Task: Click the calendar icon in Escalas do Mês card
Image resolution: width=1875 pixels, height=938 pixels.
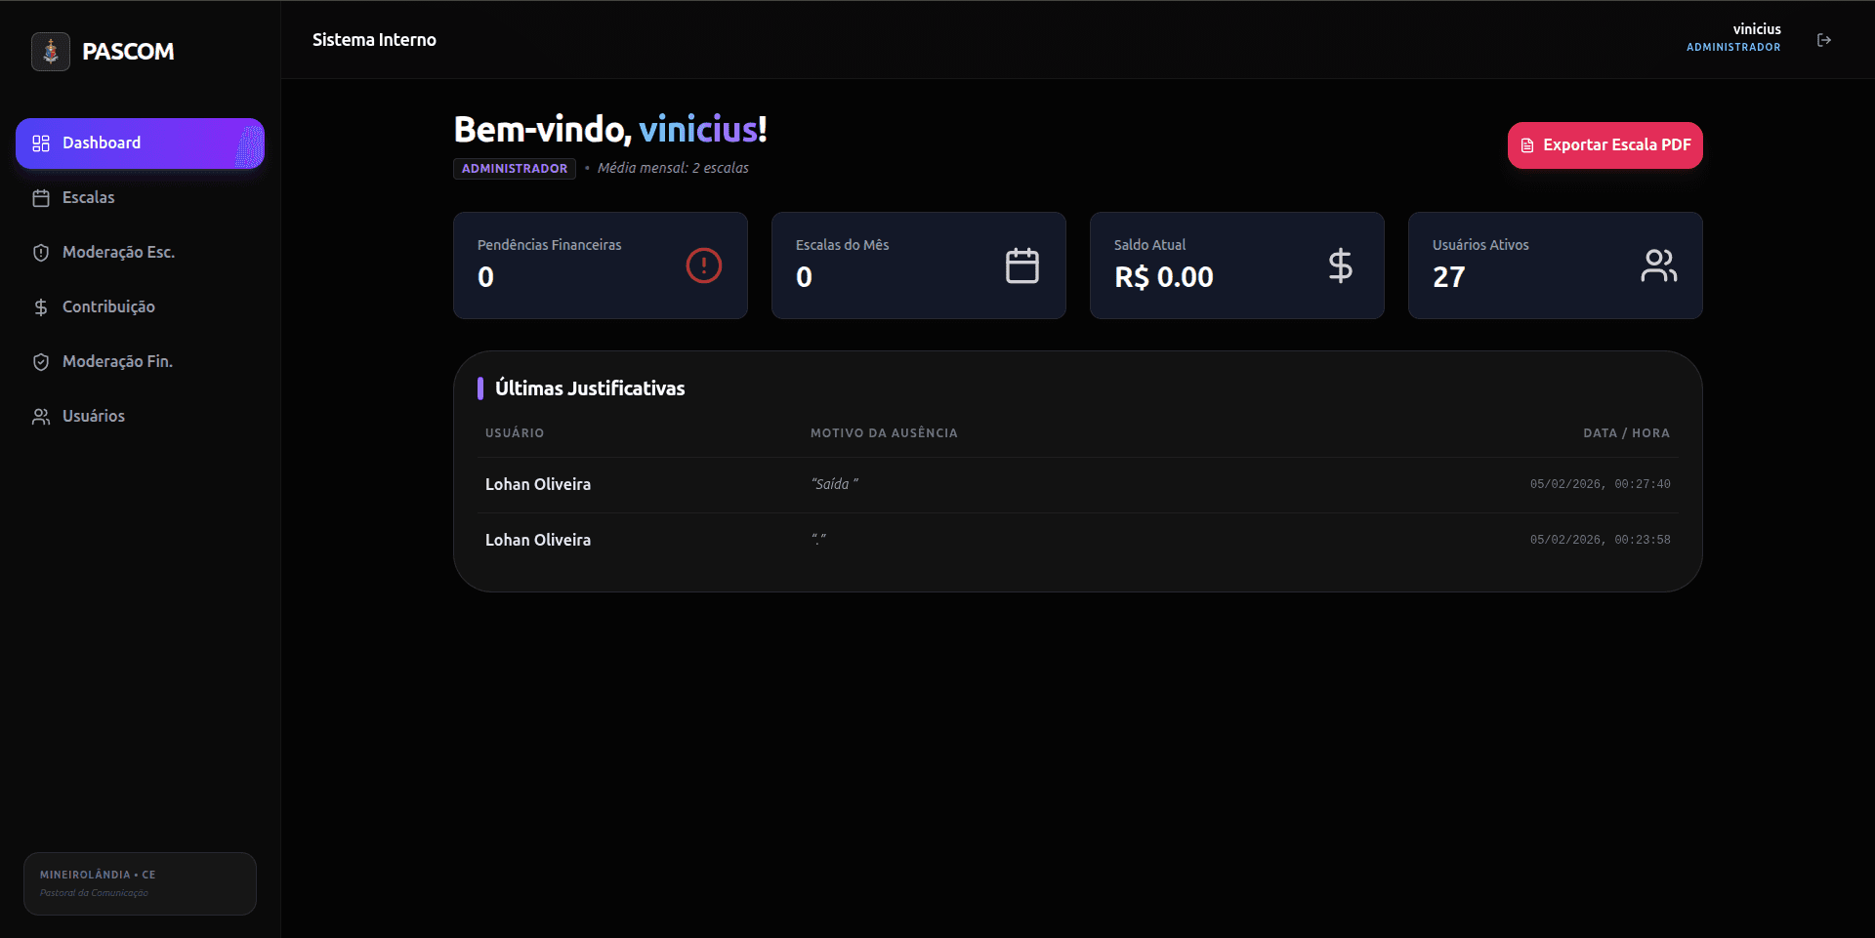Action: 1021,265
